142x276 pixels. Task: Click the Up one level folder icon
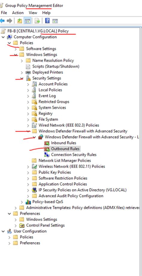19,21
